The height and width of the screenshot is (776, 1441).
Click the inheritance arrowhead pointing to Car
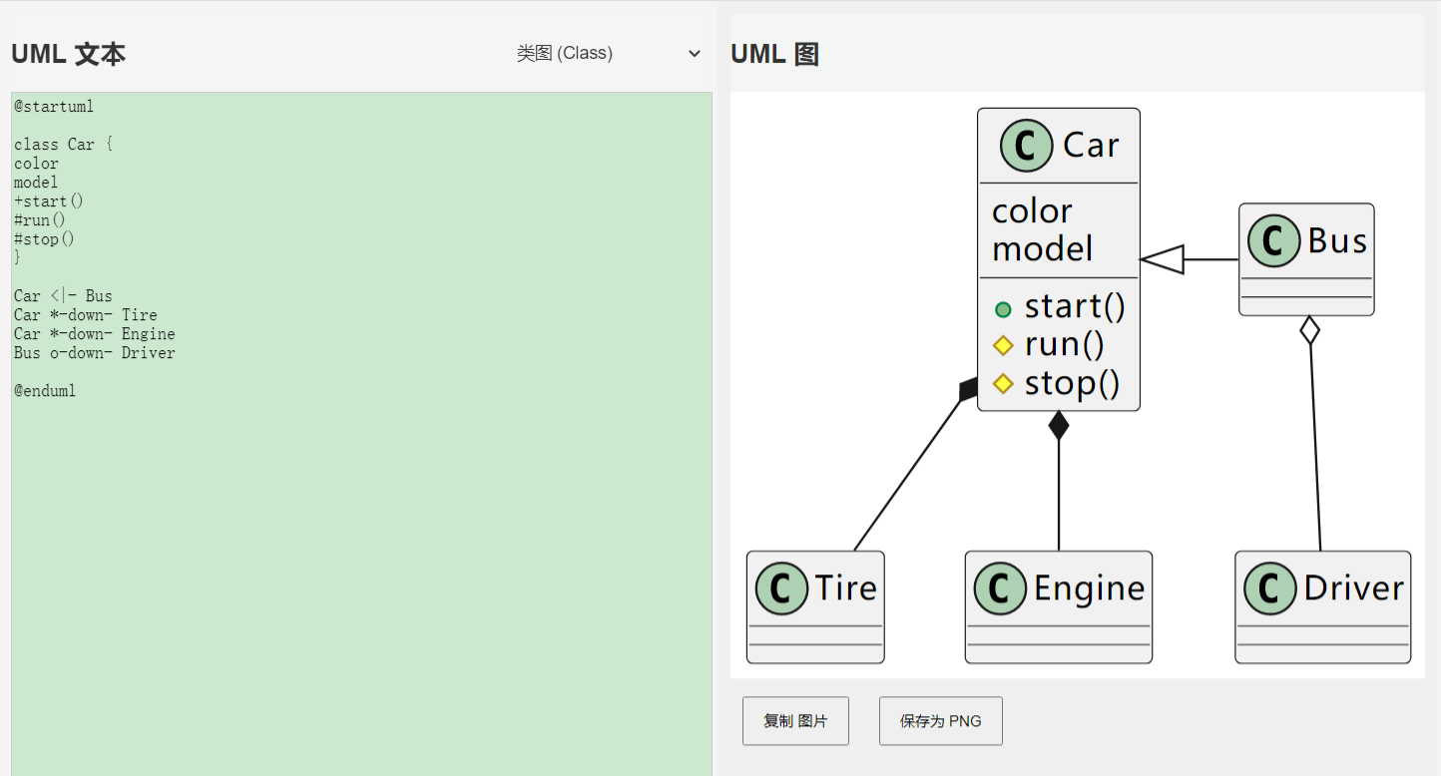coord(1162,259)
